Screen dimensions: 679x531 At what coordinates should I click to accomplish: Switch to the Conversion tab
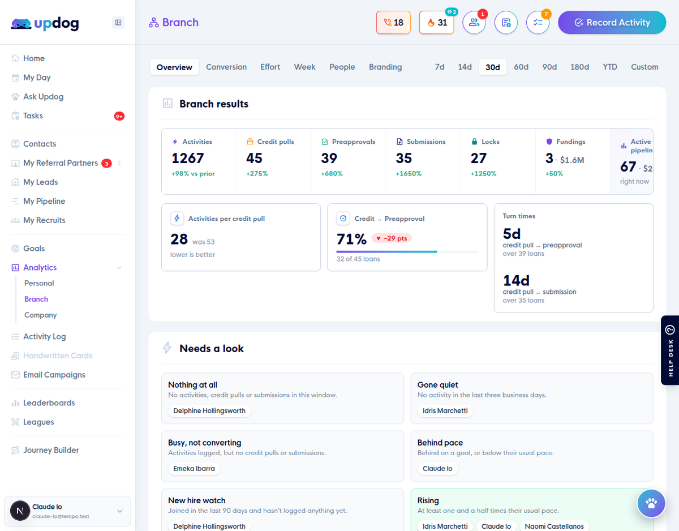(226, 67)
